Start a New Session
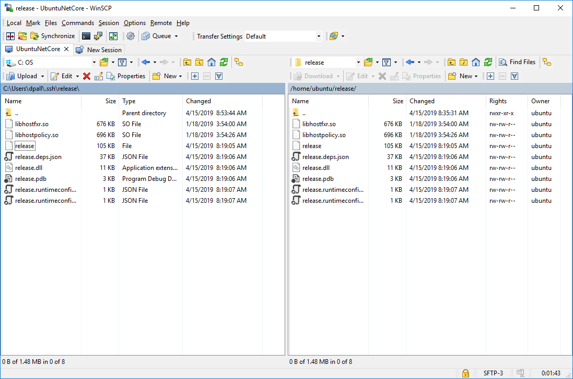The image size is (573, 379). tap(99, 50)
